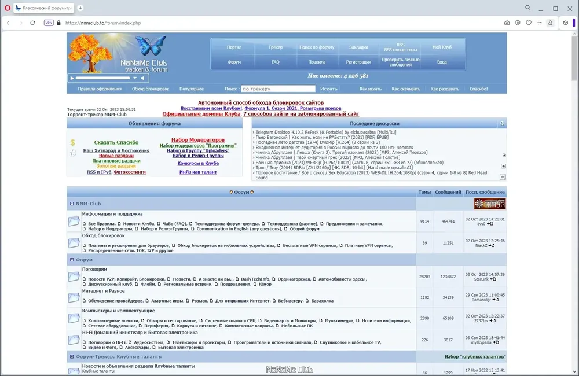Open the Правила оформления link

click(x=100, y=89)
